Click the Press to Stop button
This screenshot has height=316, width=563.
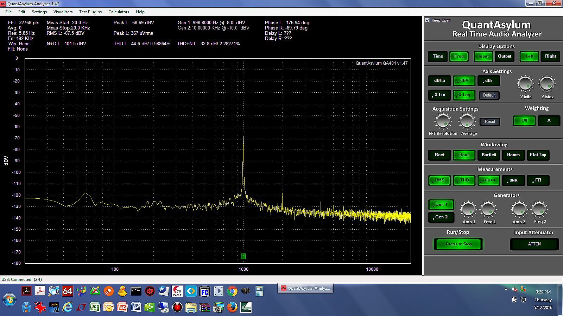[458, 244]
